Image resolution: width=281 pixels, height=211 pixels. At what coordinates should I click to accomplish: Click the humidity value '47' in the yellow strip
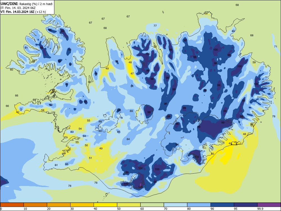pyautogui.click(x=132, y=73)
